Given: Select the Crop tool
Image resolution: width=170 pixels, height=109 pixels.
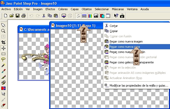Looking at the screenshot, I should pos(3,43).
